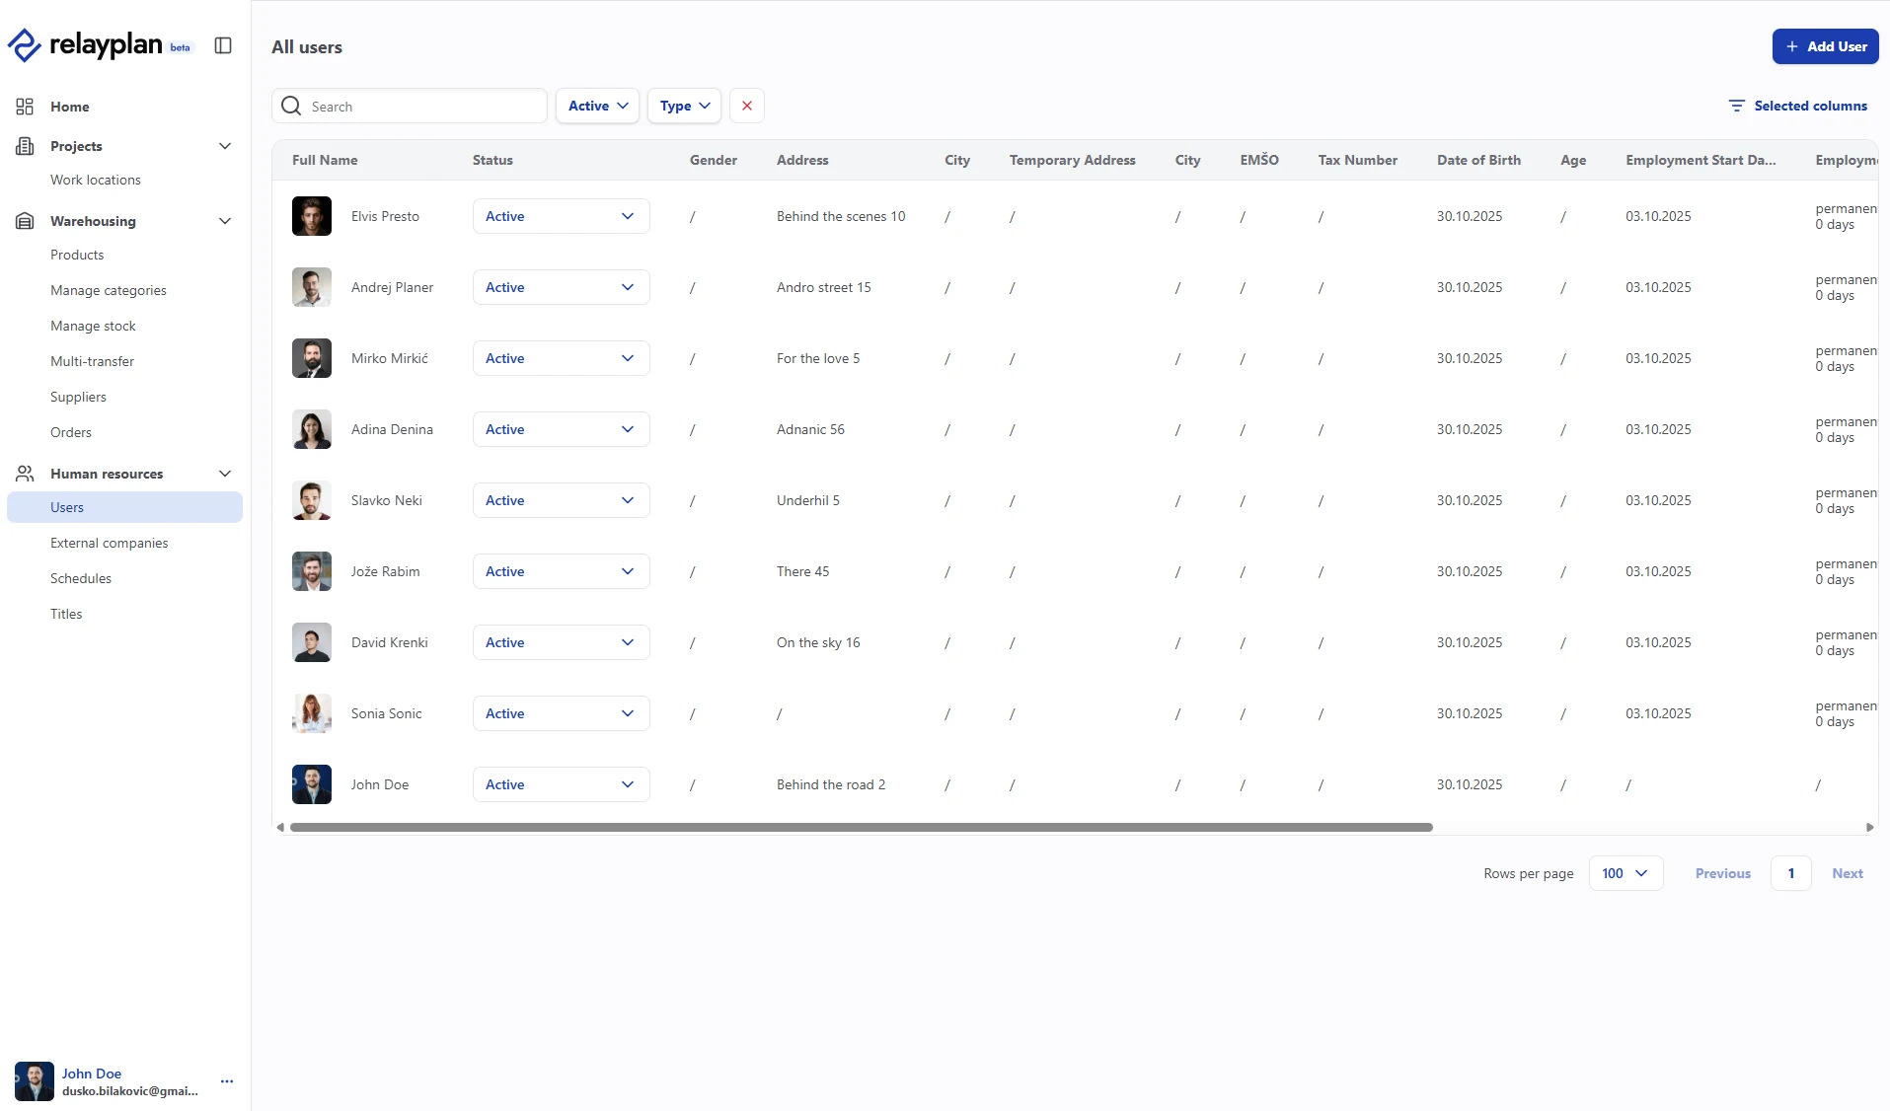This screenshot has height=1111, width=1890.
Task: Click Elvis Presto's avatar
Action: (x=312, y=216)
